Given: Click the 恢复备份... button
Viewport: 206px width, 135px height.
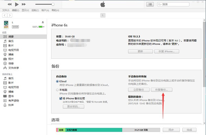Looking at the screenshot, I should pyautogui.click(x=161, y=90).
